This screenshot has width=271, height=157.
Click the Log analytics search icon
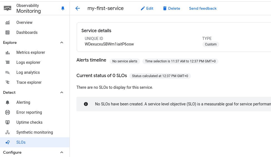click(x=8, y=72)
